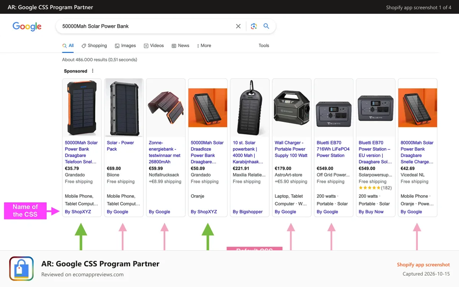The image size is (459, 287).
Task: Click the €42.69 price
Action: (x=408, y=168)
